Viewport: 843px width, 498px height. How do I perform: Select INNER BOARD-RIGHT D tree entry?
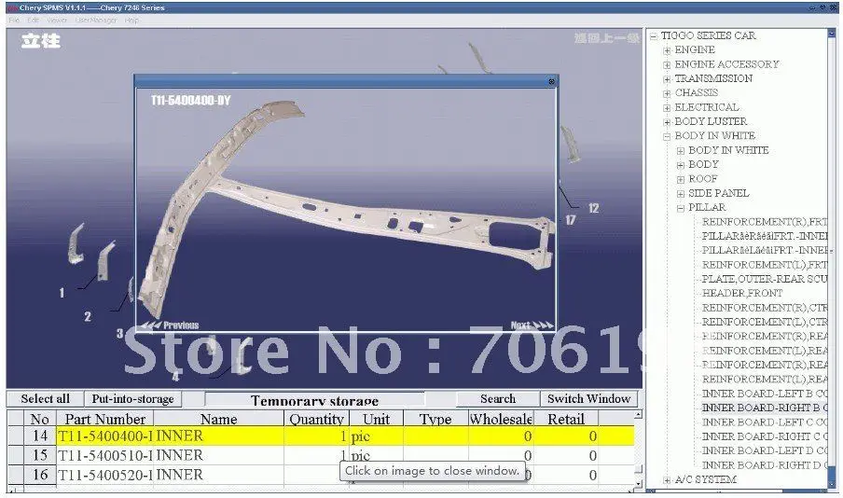pyautogui.click(x=765, y=465)
